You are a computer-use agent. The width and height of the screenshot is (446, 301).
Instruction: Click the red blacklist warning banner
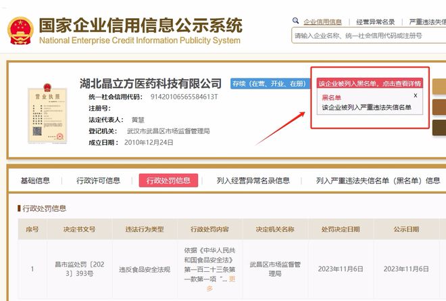370,83
